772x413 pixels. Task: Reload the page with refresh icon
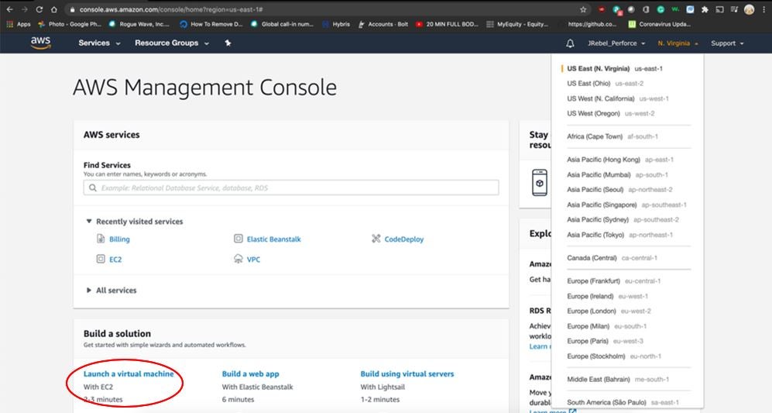pyautogui.click(x=39, y=9)
